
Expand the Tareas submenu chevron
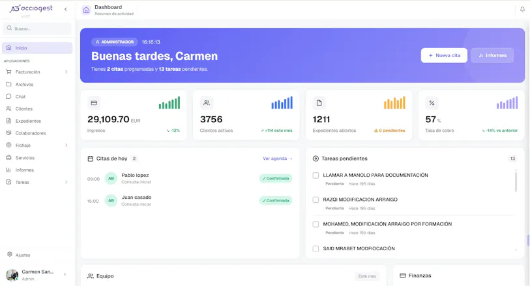(66, 182)
